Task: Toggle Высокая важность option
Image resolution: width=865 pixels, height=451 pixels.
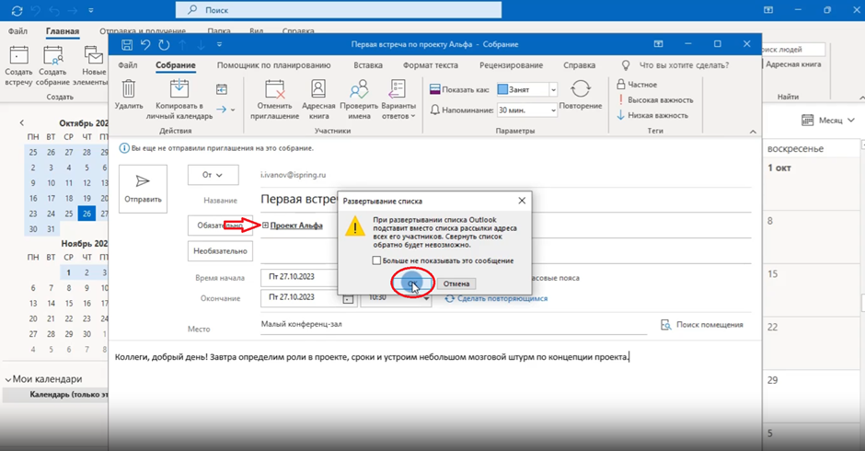Action: pyautogui.click(x=655, y=99)
